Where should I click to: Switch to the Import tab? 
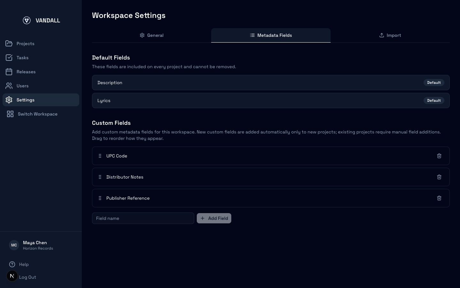tap(390, 35)
